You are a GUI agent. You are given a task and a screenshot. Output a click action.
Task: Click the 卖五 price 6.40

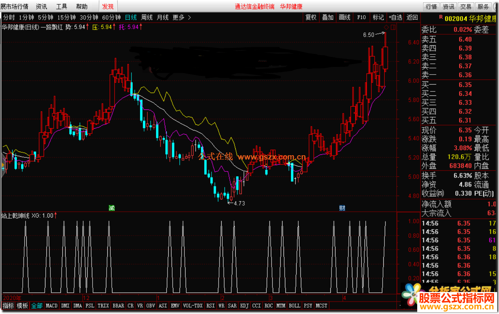pyautogui.click(x=465, y=39)
